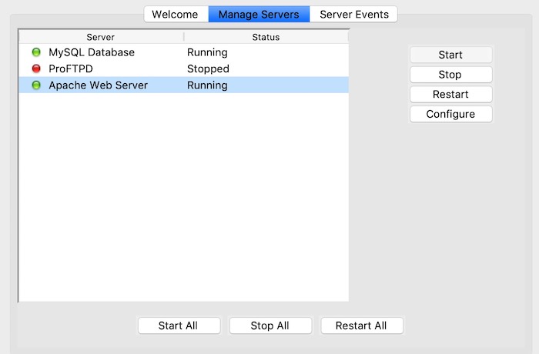The image size is (539, 354).
Task: Click the green status icon for Apache Web Server
Action: point(36,85)
